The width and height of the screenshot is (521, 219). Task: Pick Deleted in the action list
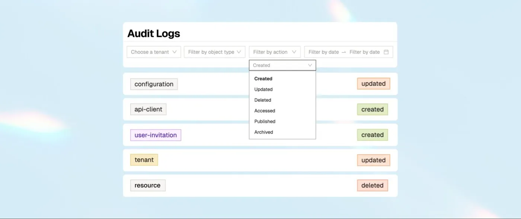coord(263,100)
